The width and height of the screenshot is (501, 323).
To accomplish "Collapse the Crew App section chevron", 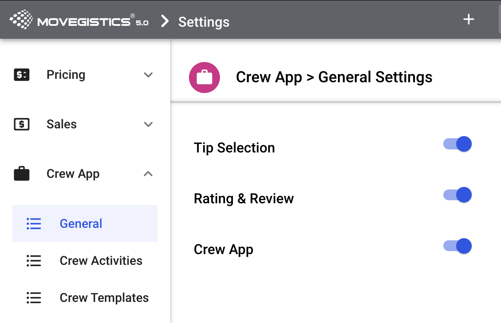I will click(x=148, y=174).
